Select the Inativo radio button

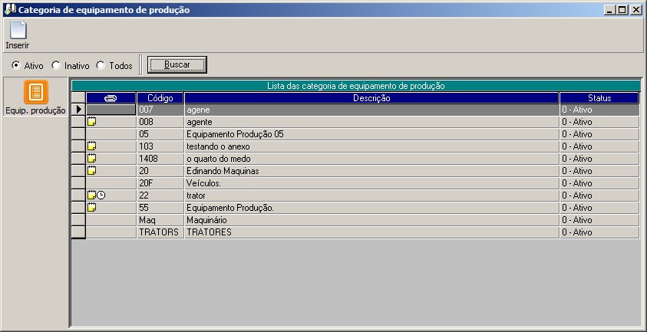56,65
